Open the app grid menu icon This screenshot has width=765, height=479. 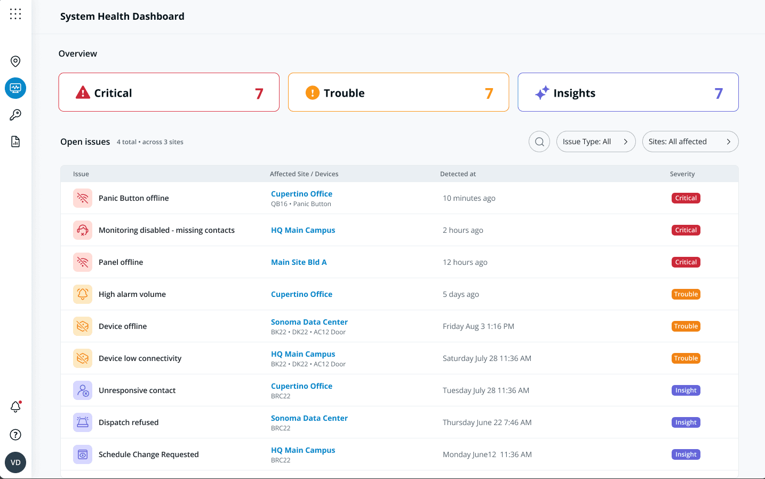tap(15, 14)
